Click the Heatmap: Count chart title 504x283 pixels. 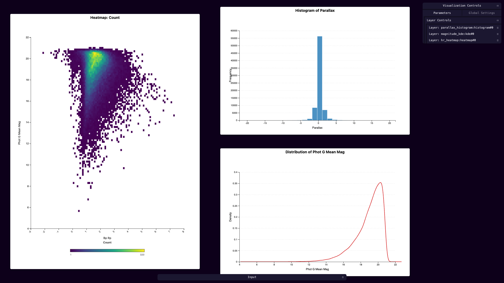[105, 18]
